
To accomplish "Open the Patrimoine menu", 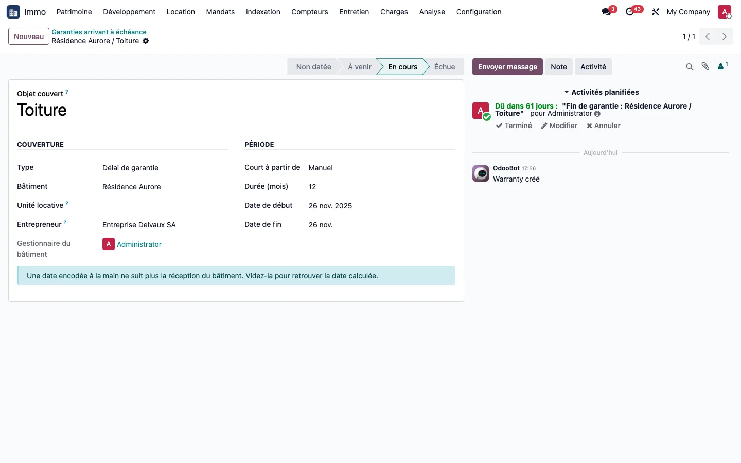I will tap(74, 12).
